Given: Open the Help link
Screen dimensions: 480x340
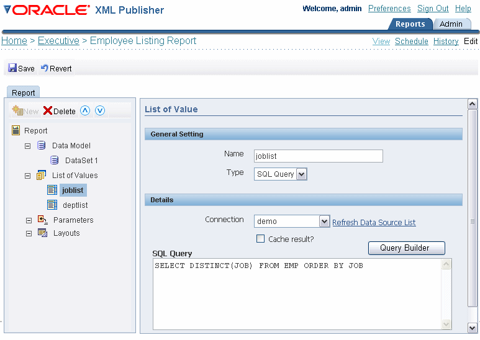Looking at the screenshot, I should tap(463, 9).
